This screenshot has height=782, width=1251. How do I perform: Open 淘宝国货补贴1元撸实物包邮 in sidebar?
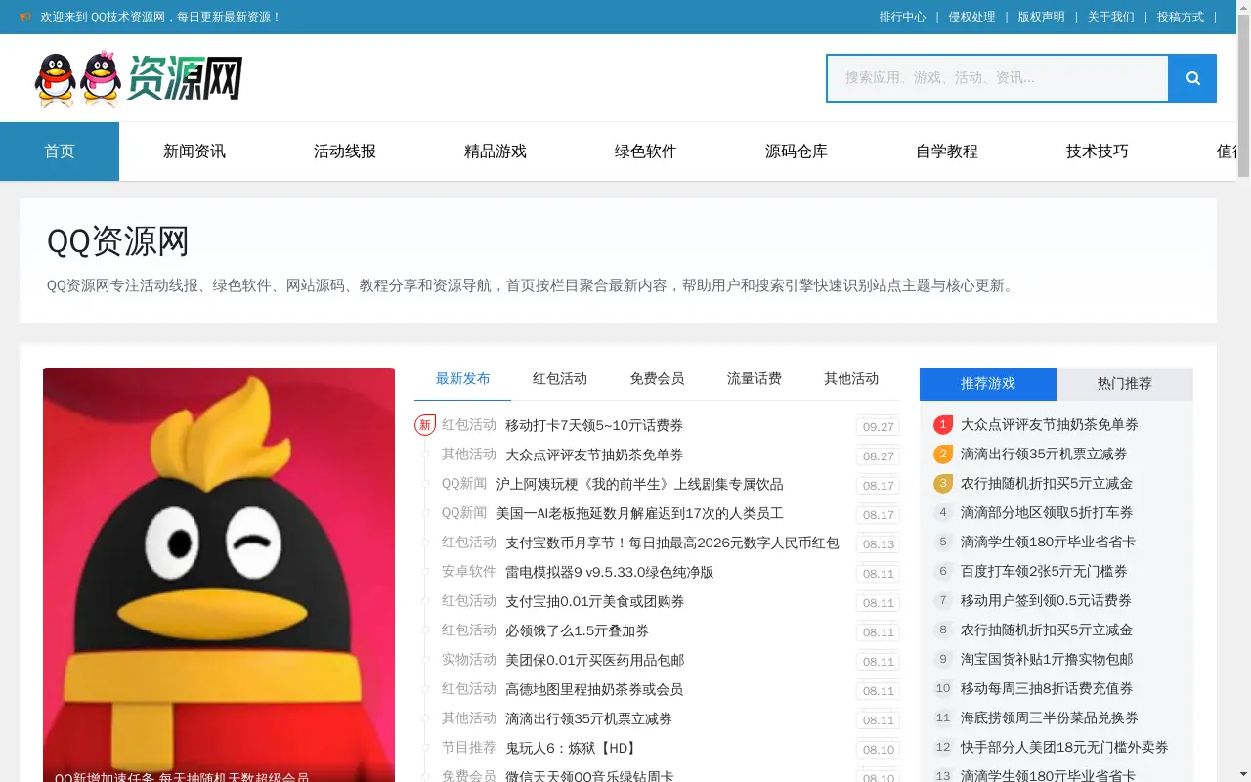pos(1047,659)
